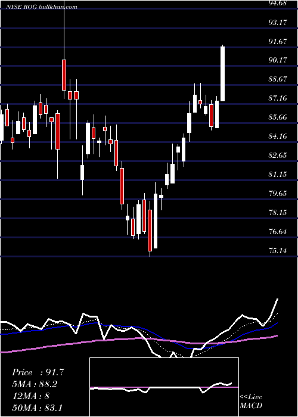The width and height of the screenshot is (298, 417).
Task: Click the Price : 91.7 readout
Action: pyautogui.click(x=38, y=372)
